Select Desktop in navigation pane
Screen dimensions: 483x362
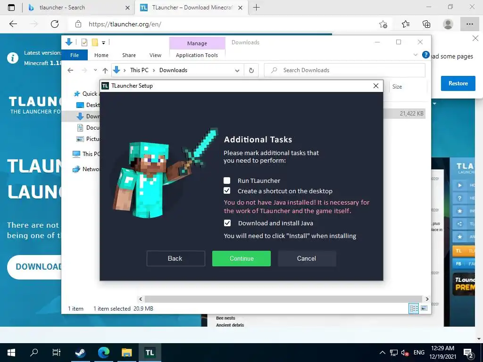tap(88, 105)
